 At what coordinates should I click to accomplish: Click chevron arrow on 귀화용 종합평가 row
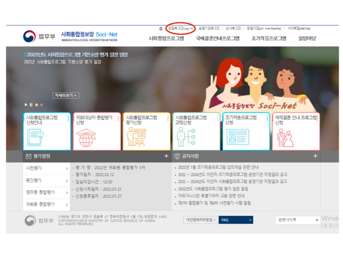tap(67, 205)
